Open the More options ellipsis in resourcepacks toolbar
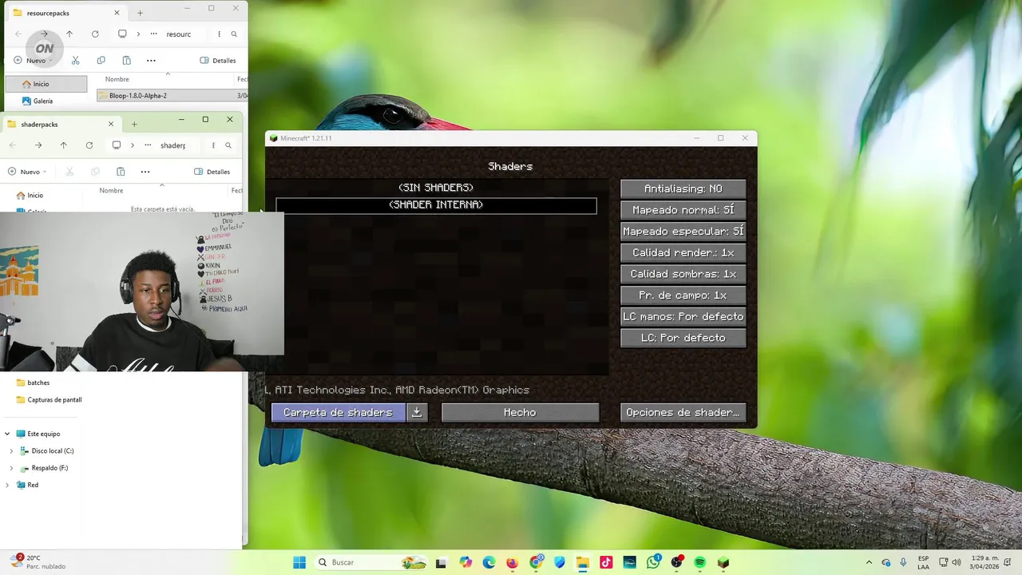The width and height of the screenshot is (1022, 575). point(151,60)
